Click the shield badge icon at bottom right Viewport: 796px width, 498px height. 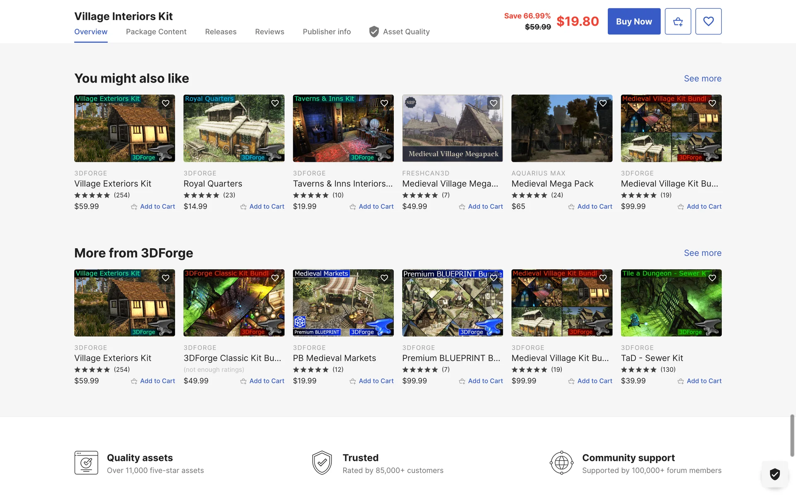tap(774, 474)
